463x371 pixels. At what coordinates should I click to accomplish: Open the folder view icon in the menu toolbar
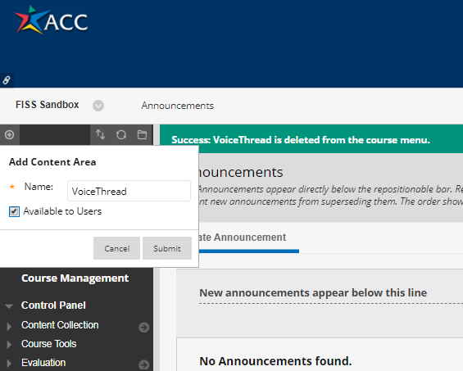pyautogui.click(x=142, y=134)
